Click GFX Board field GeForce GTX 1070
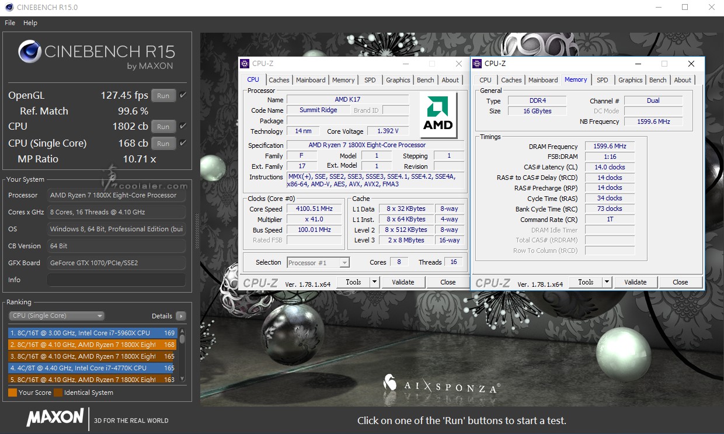This screenshot has width=724, height=434. (116, 263)
